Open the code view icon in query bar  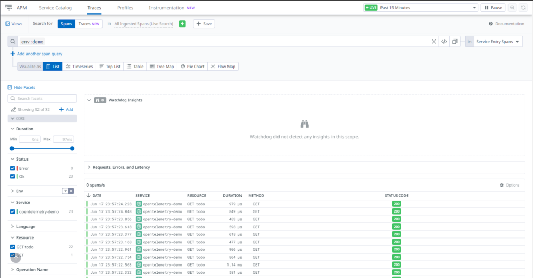pyautogui.click(x=444, y=42)
